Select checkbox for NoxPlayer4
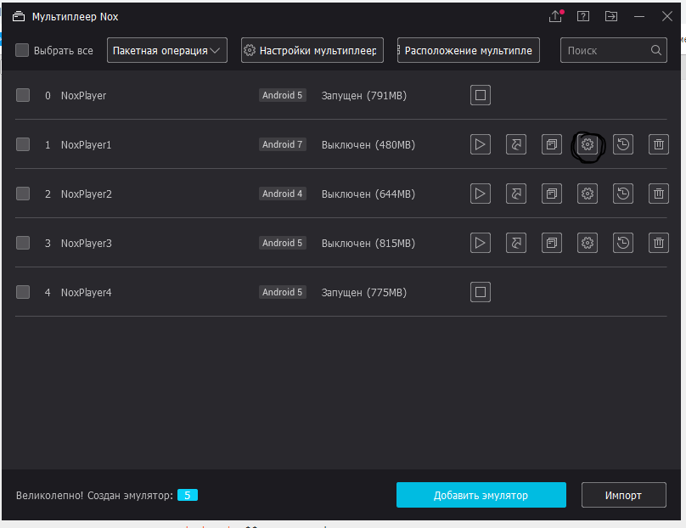Viewport: 686px width, 528px height. [x=23, y=292]
